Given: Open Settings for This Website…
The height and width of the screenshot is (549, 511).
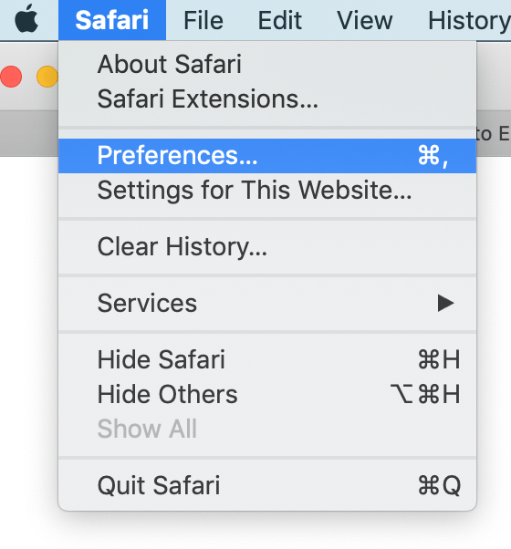Looking at the screenshot, I should pyautogui.click(x=267, y=190).
